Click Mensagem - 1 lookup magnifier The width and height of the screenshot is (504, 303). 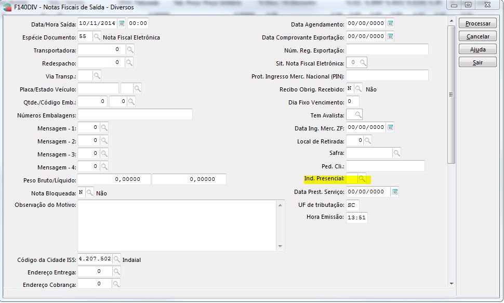pyautogui.click(x=104, y=127)
